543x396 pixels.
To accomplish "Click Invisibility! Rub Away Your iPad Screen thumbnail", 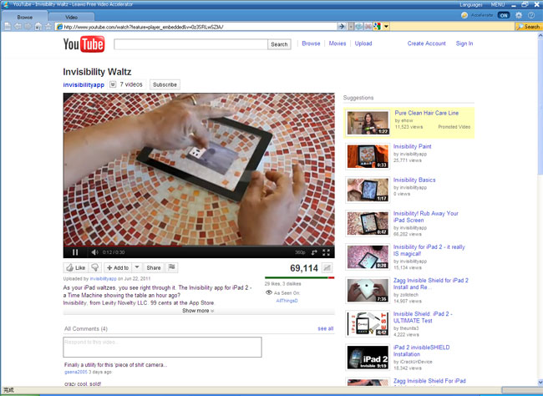I will pos(368,223).
